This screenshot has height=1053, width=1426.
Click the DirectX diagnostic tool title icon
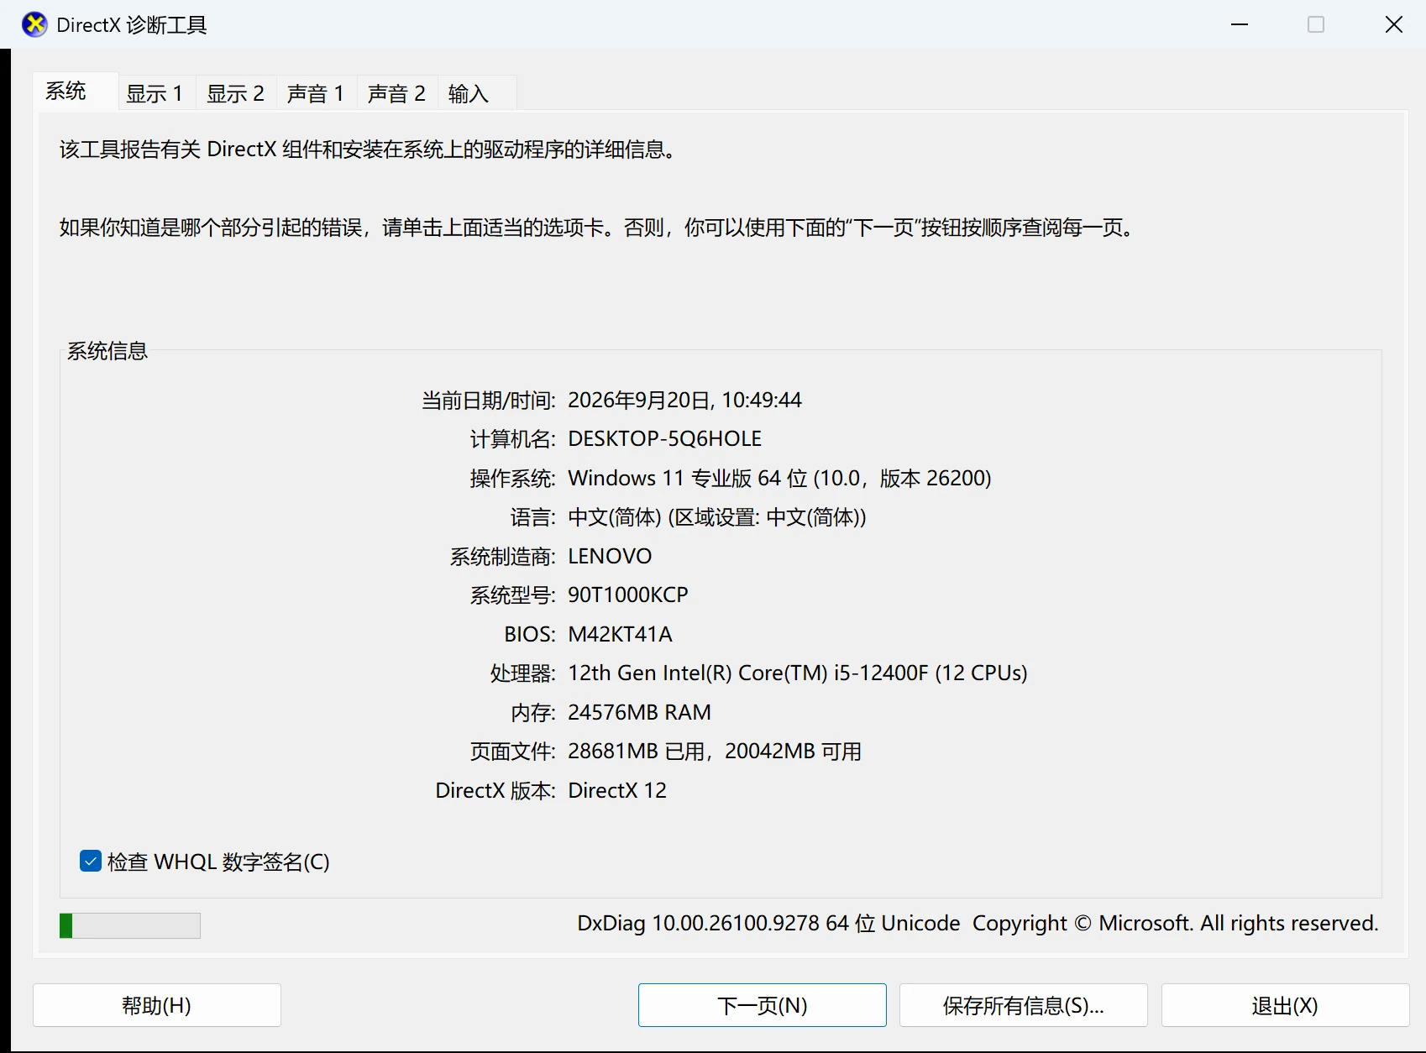coord(34,25)
